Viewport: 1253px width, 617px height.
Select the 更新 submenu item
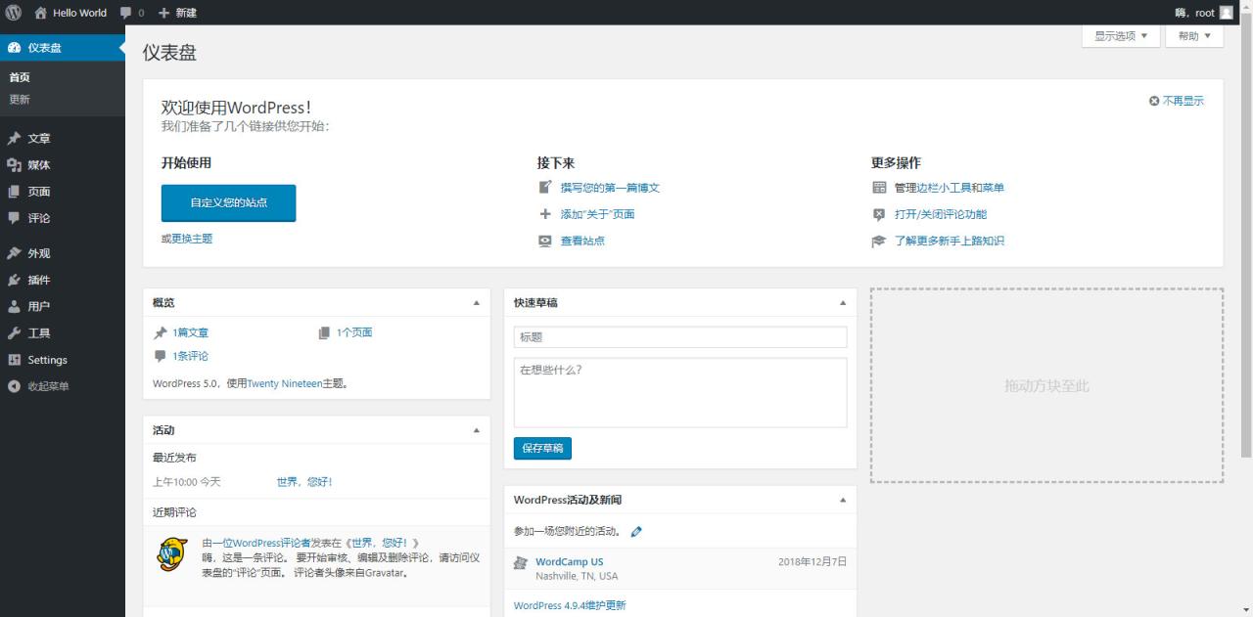point(20,99)
